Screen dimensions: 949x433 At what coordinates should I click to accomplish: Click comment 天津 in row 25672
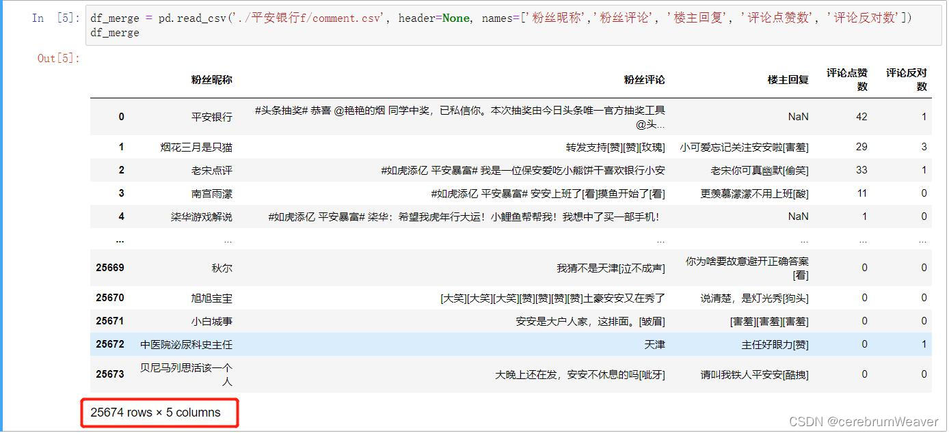[x=654, y=344]
